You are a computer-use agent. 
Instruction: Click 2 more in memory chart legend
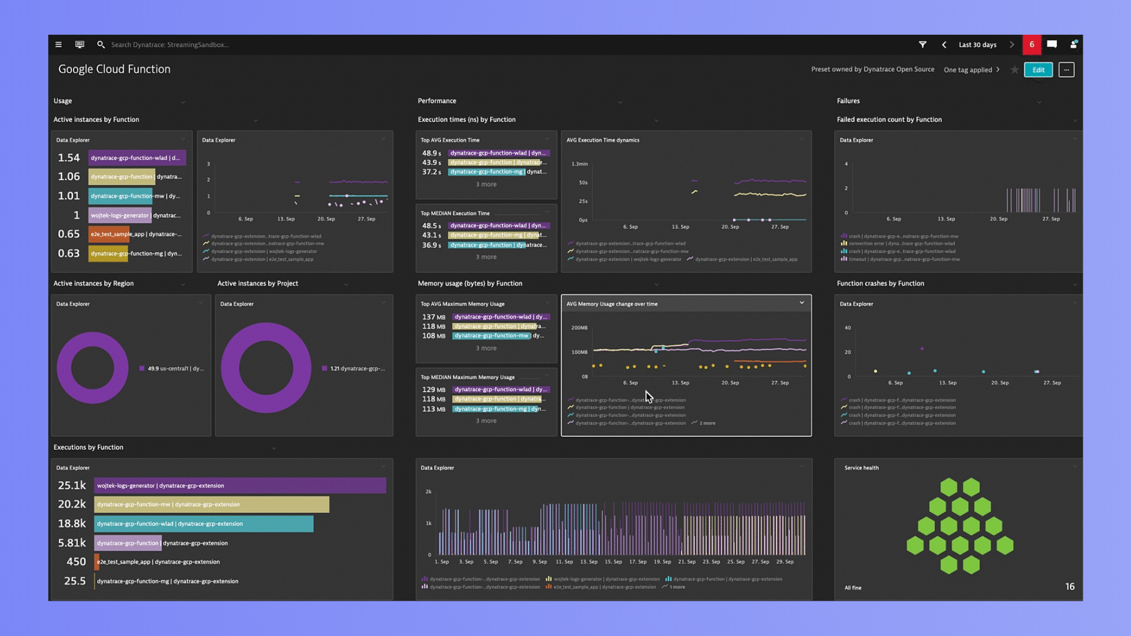pos(704,423)
